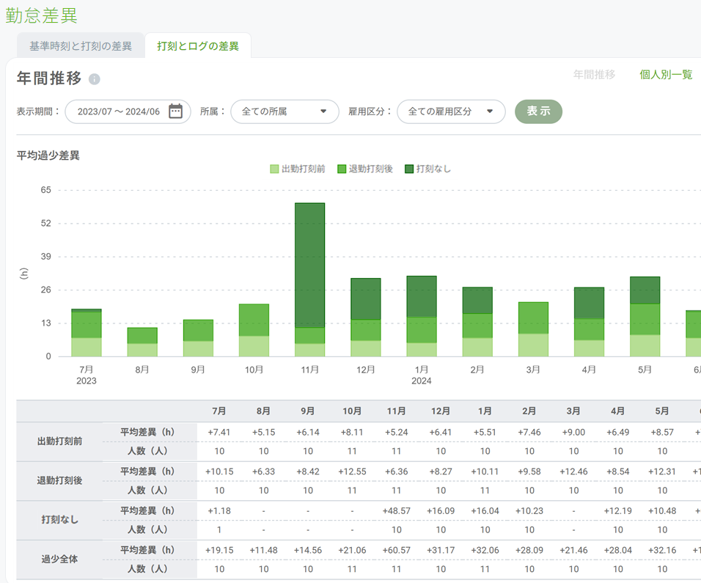This screenshot has height=583, width=701.
Task: Click the 過少全体 row header
Action: [x=59, y=559]
